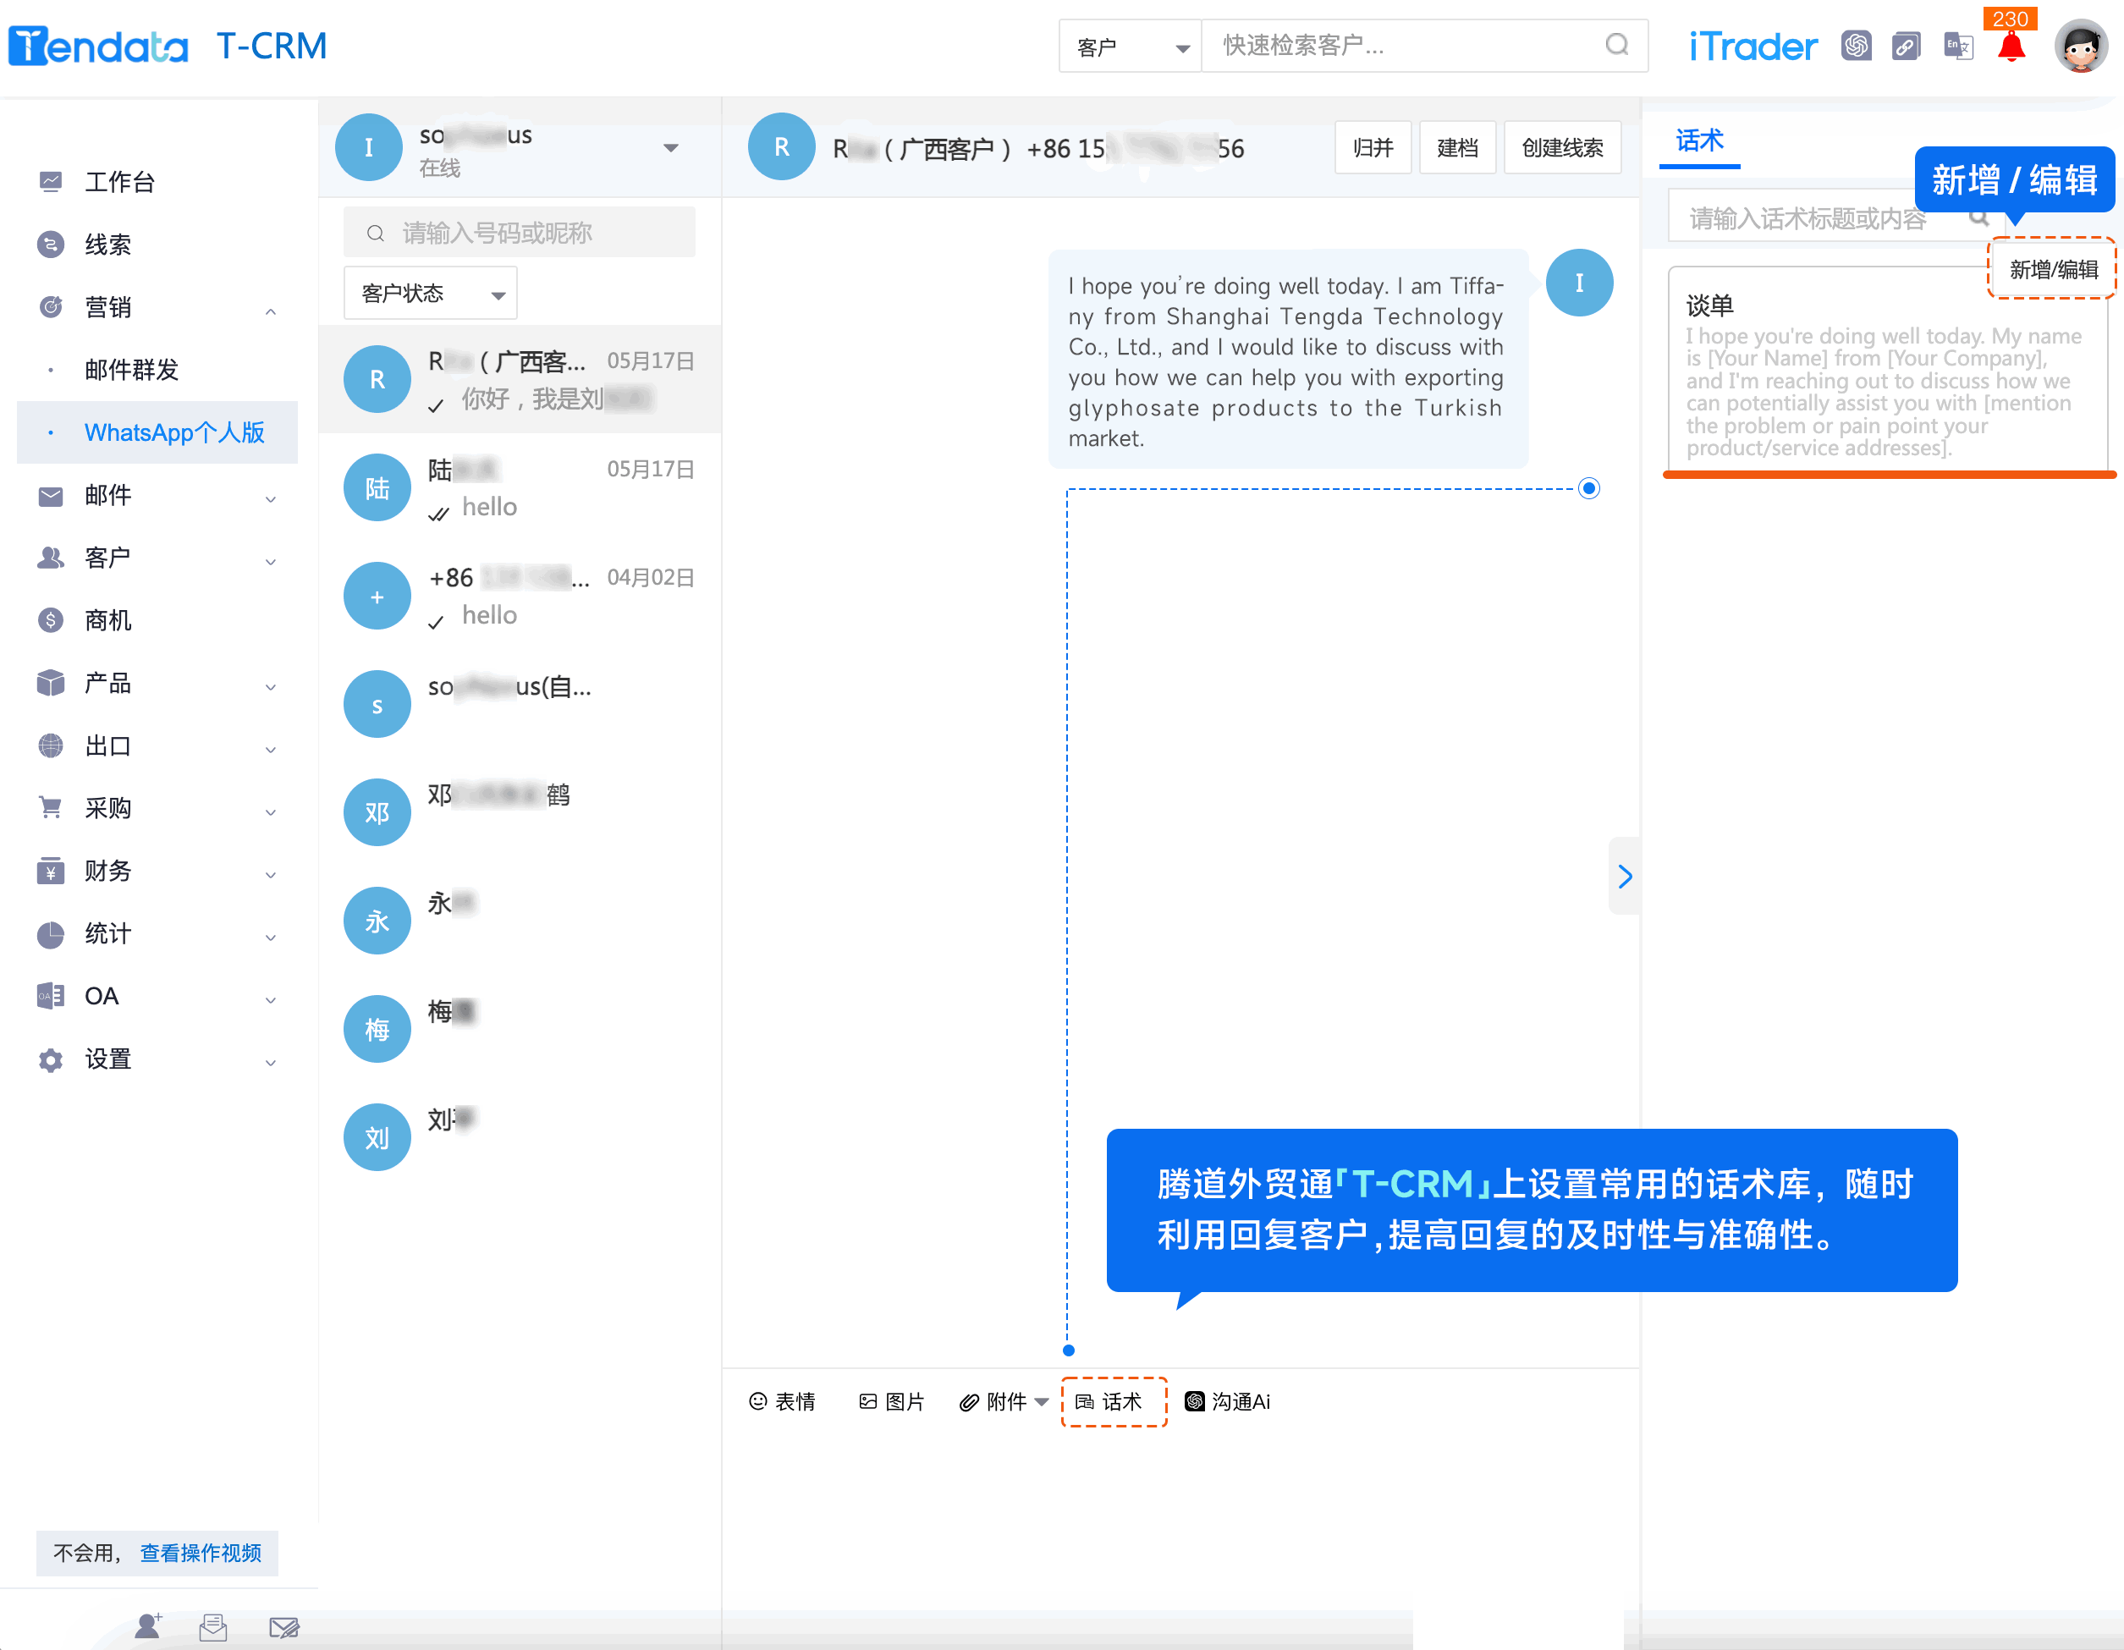Click the search magnifier in top search bar
The image size is (2124, 1650).
click(1616, 46)
